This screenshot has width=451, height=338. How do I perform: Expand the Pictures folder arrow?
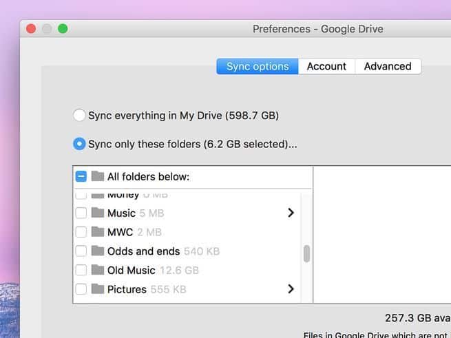291,289
